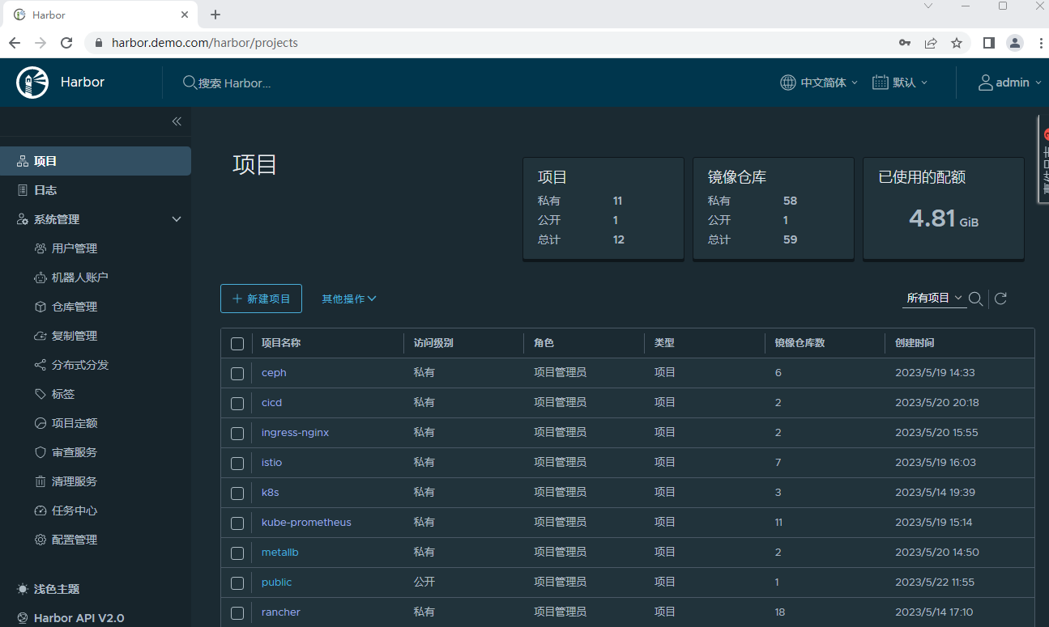Screen dimensions: 1049x627
Task: Select all projects with header checkbox
Action: 237,344
